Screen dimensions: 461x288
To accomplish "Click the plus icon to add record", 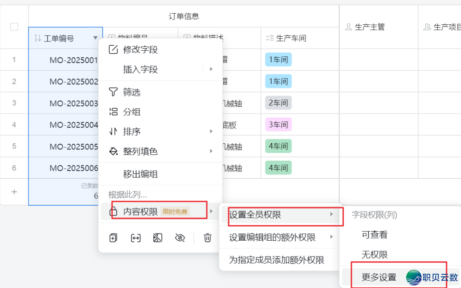I will tap(14, 192).
